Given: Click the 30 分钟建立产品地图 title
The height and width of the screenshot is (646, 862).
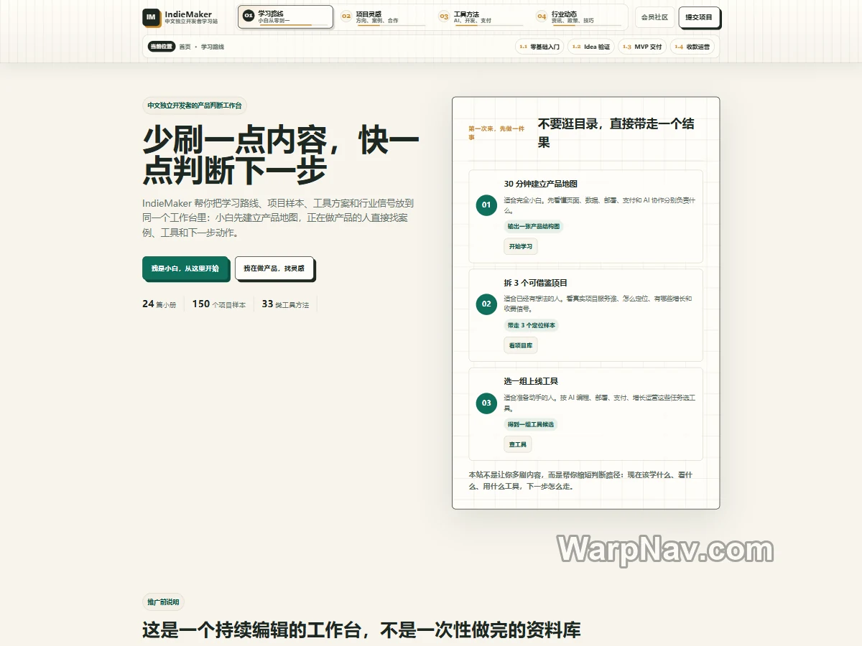Looking at the screenshot, I should [540, 184].
